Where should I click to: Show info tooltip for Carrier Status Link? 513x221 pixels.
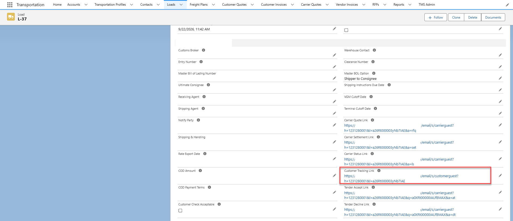click(x=372, y=154)
